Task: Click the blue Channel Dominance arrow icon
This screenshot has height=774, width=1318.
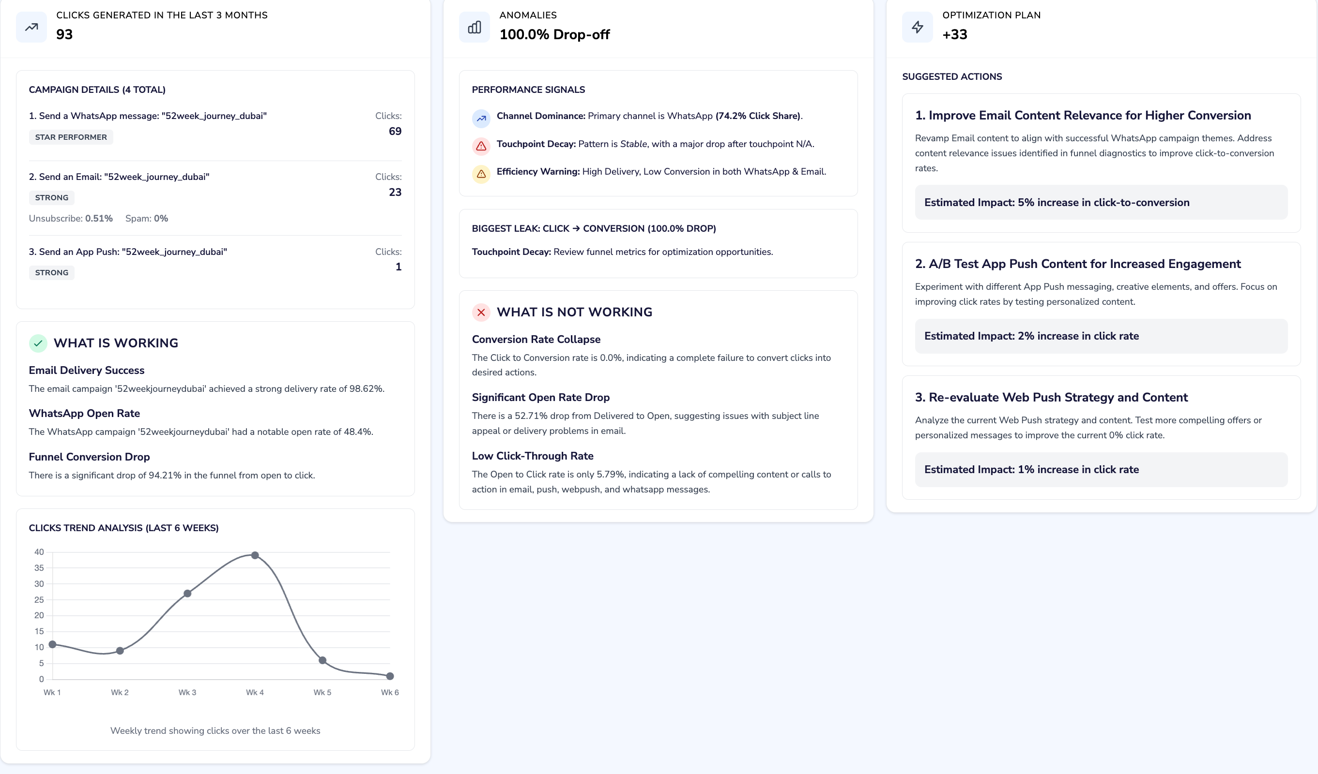Action: click(x=481, y=119)
